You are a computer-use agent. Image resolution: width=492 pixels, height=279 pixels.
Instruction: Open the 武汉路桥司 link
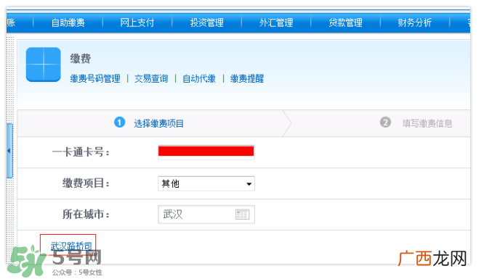[71, 246]
